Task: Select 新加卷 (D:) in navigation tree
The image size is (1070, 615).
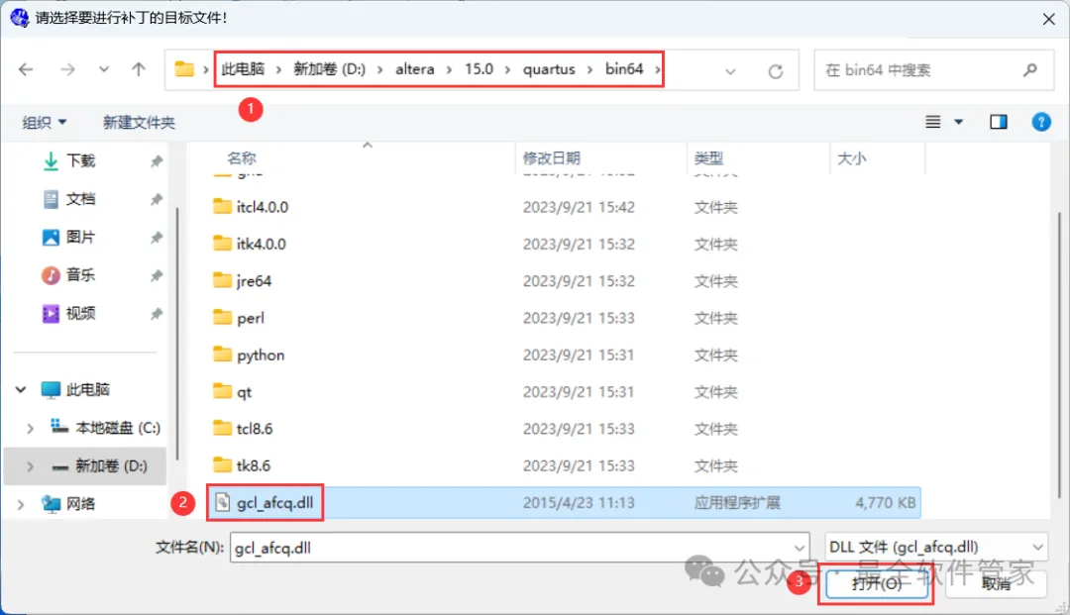Action: click(111, 466)
